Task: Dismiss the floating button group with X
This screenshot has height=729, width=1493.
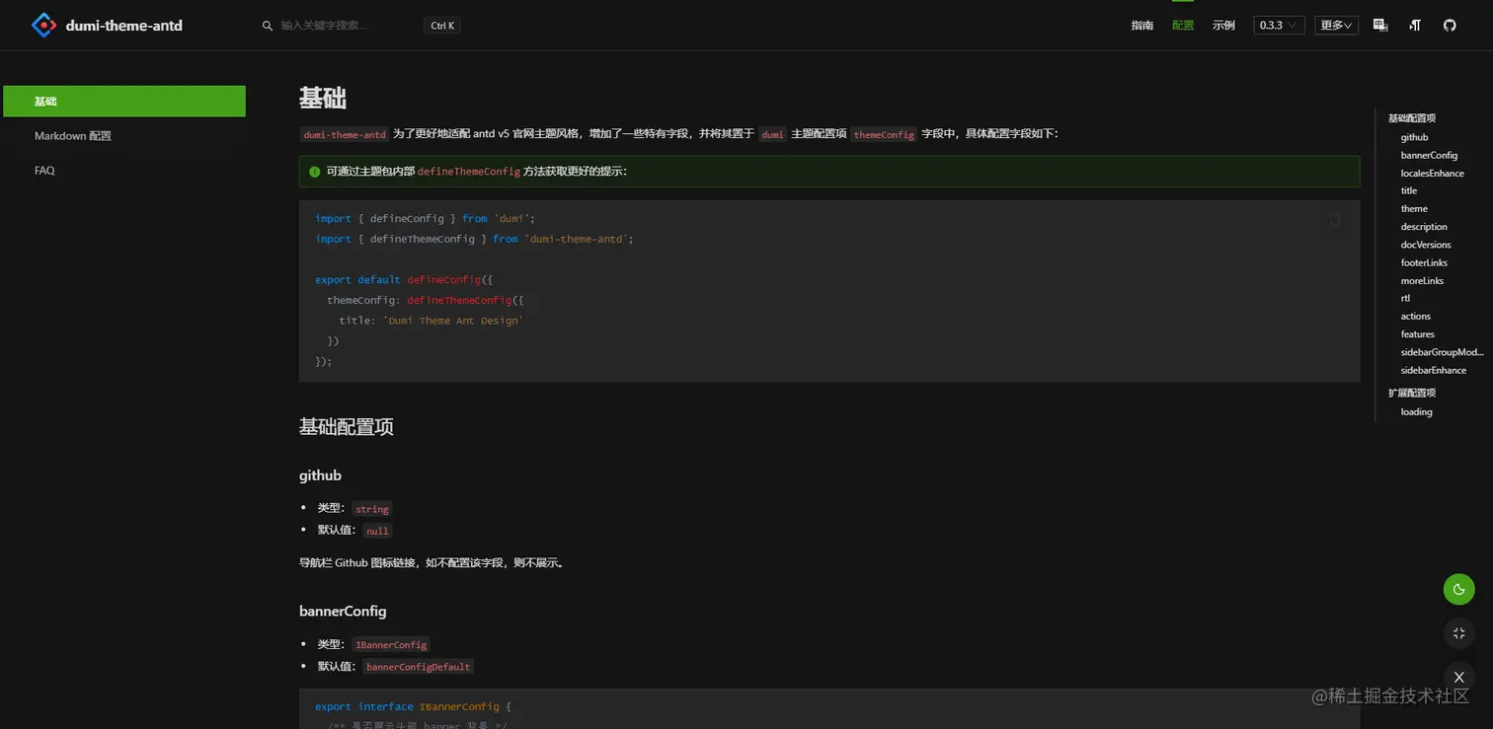Action: [1458, 677]
